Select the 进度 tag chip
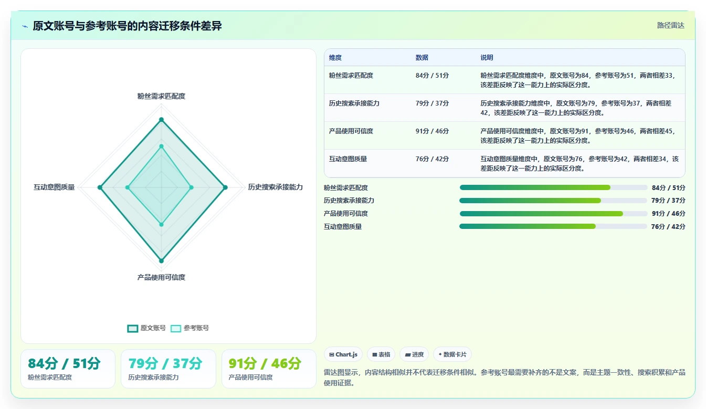Viewport: 706px width, 409px height. point(414,354)
